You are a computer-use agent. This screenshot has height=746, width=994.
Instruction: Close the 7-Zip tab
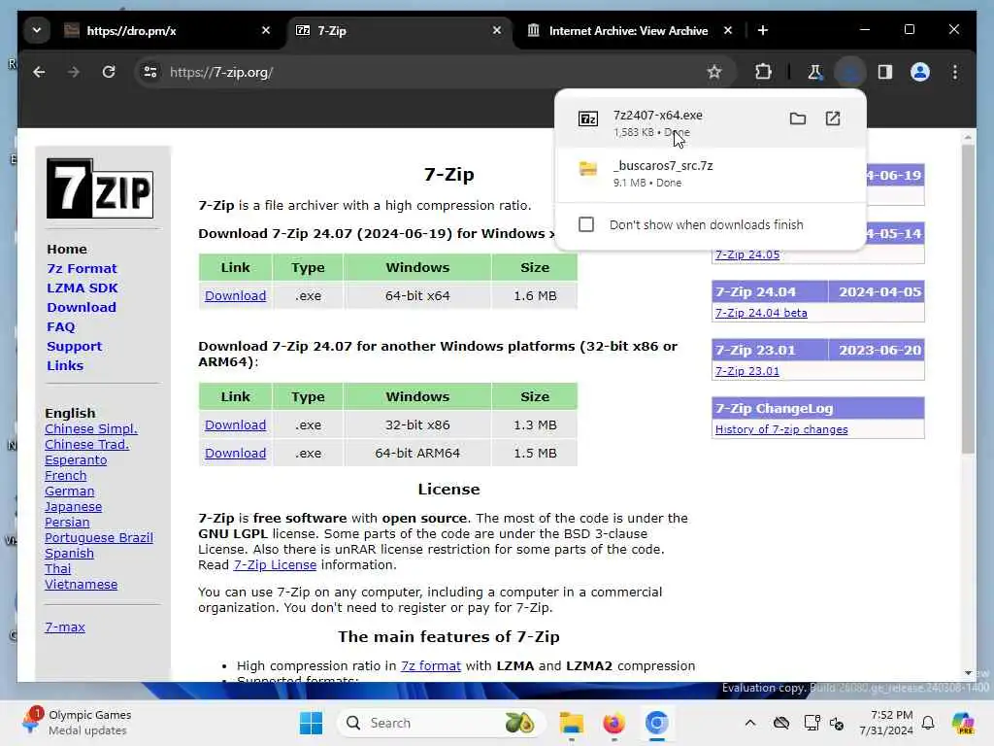tap(497, 30)
